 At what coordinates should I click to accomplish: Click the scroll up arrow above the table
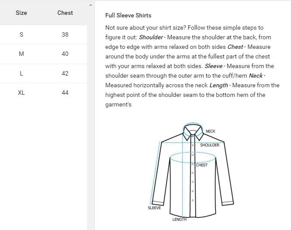91,5
